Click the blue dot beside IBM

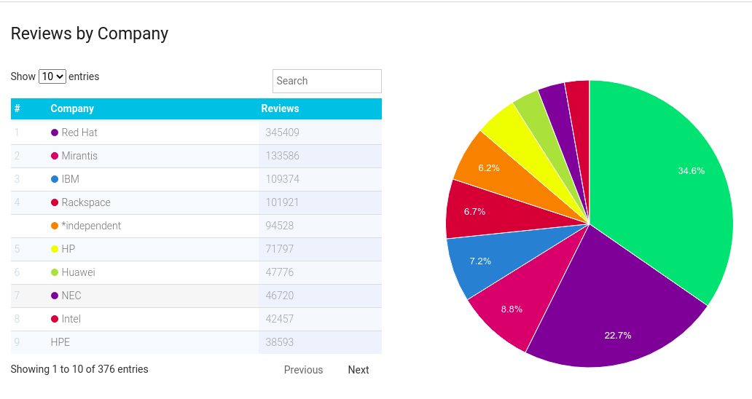[55, 179]
